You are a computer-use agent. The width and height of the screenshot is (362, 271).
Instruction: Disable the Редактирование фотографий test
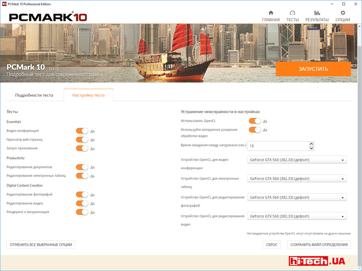[x=82, y=194]
